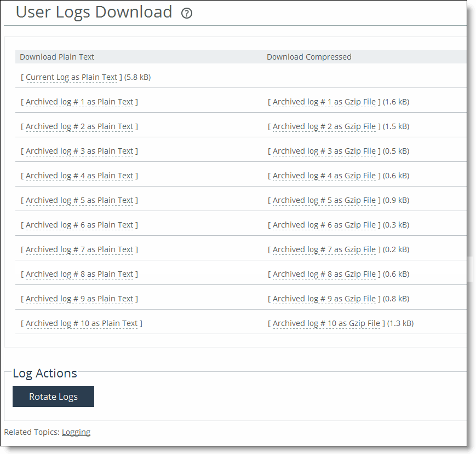Viewport: 476px width, 454px height.
Task: Click the help question mark icon
Action: tap(187, 13)
